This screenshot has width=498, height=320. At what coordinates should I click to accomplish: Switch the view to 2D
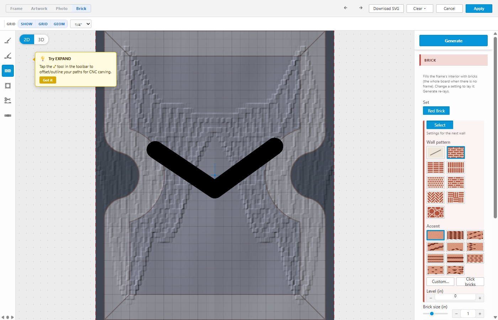click(x=27, y=40)
